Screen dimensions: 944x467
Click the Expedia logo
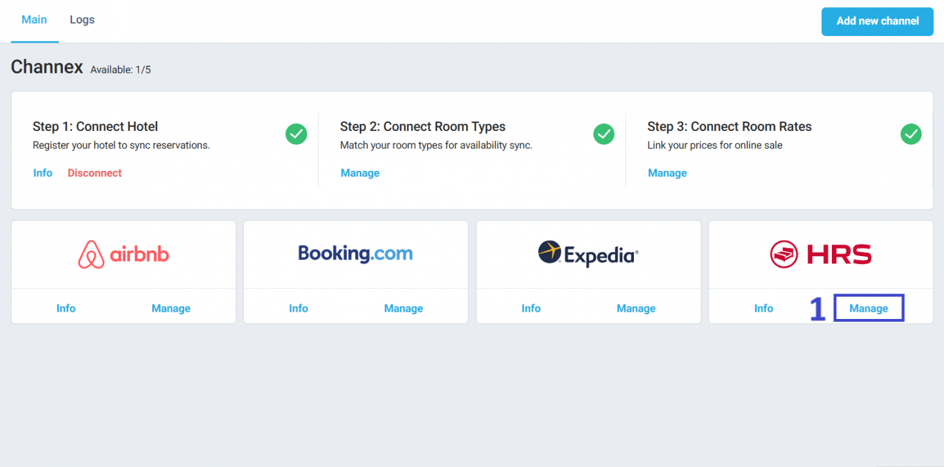click(x=588, y=253)
